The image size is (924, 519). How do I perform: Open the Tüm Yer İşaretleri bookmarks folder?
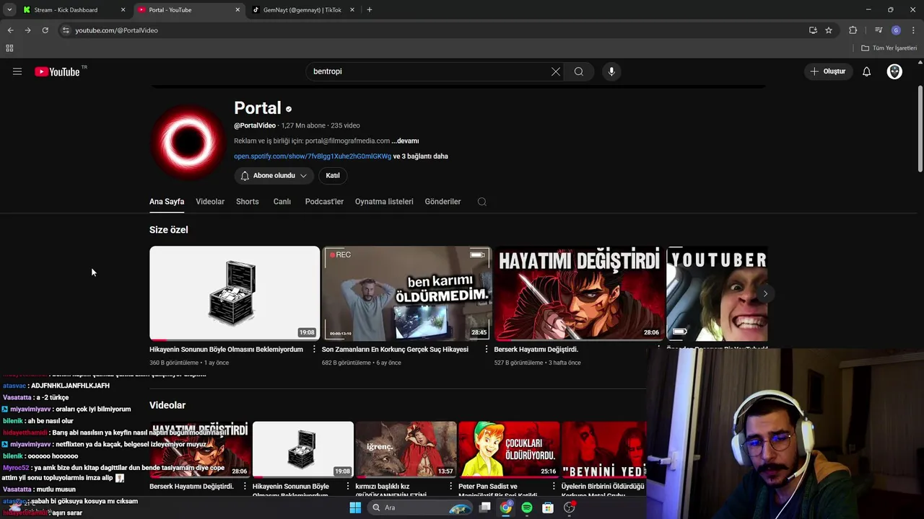click(x=889, y=48)
